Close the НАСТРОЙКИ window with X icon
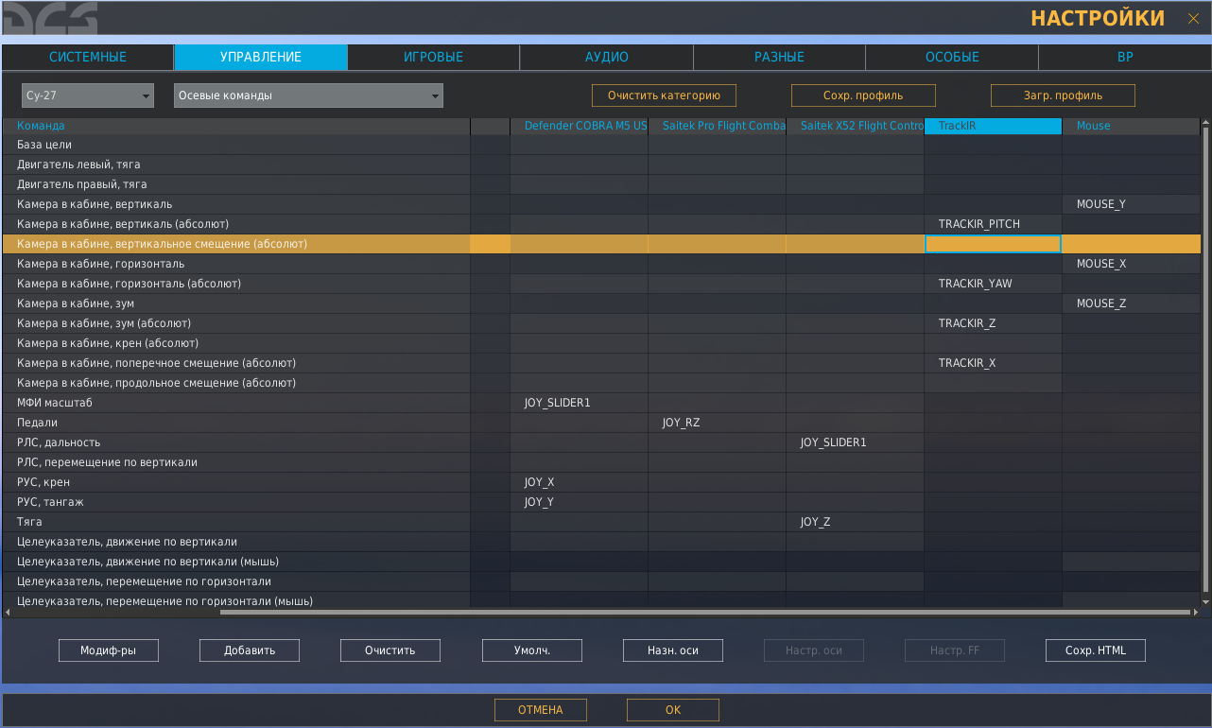Image resolution: width=1212 pixels, height=728 pixels. pyautogui.click(x=1193, y=18)
